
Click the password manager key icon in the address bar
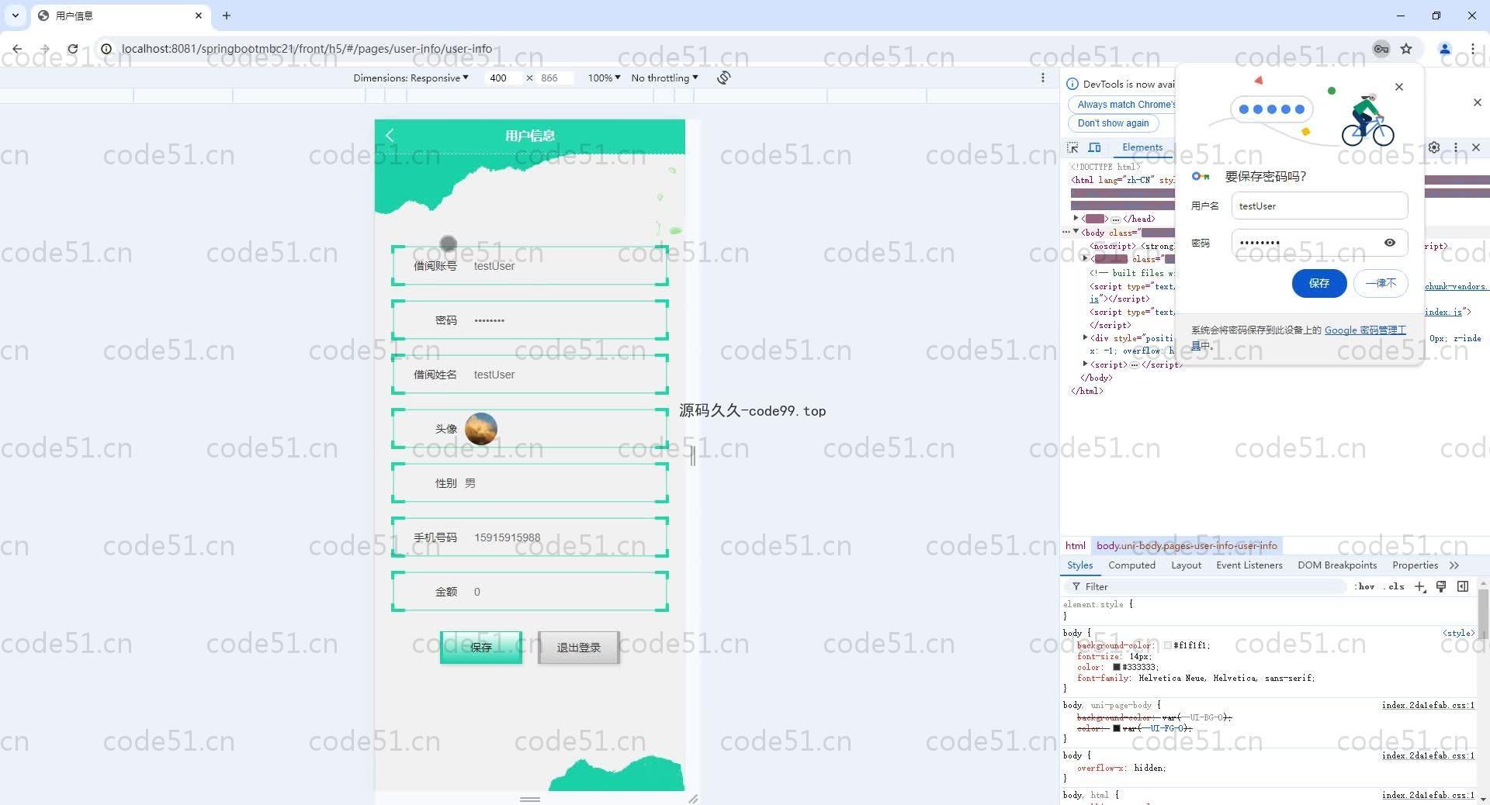pos(1381,49)
